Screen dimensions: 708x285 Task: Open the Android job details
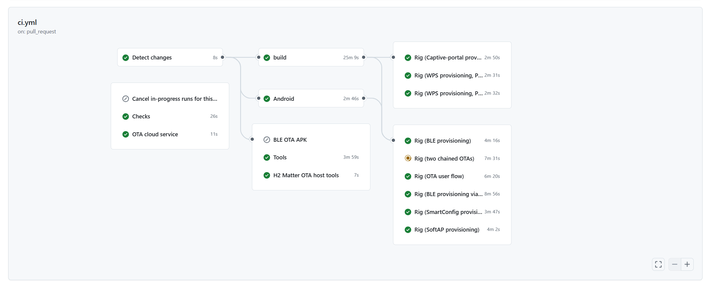pos(311,98)
